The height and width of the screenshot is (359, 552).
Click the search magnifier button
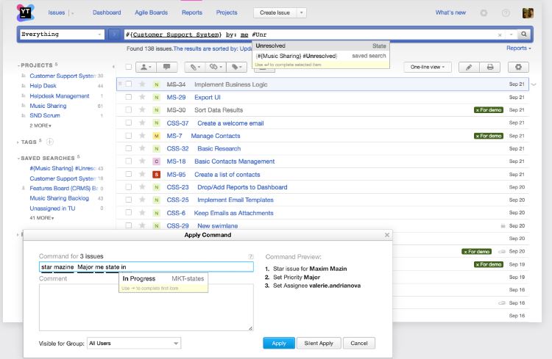tap(524, 34)
